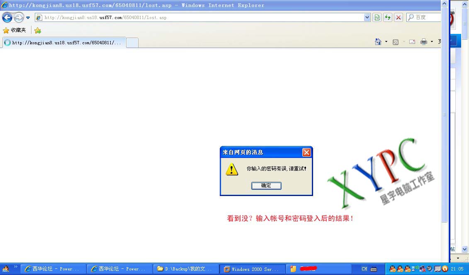
Task: Click the Compatibility View broken-page icon
Action: [x=377, y=18]
